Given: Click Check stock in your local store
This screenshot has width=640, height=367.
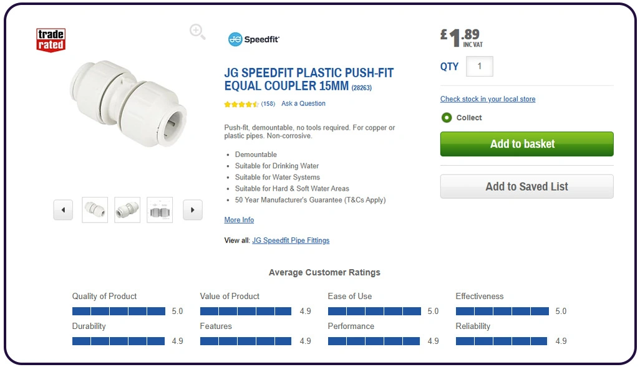Looking at the screenshot, I should [488, 98].
